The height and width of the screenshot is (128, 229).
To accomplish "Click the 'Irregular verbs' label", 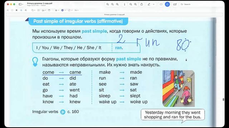I will [x=45, y=112].
